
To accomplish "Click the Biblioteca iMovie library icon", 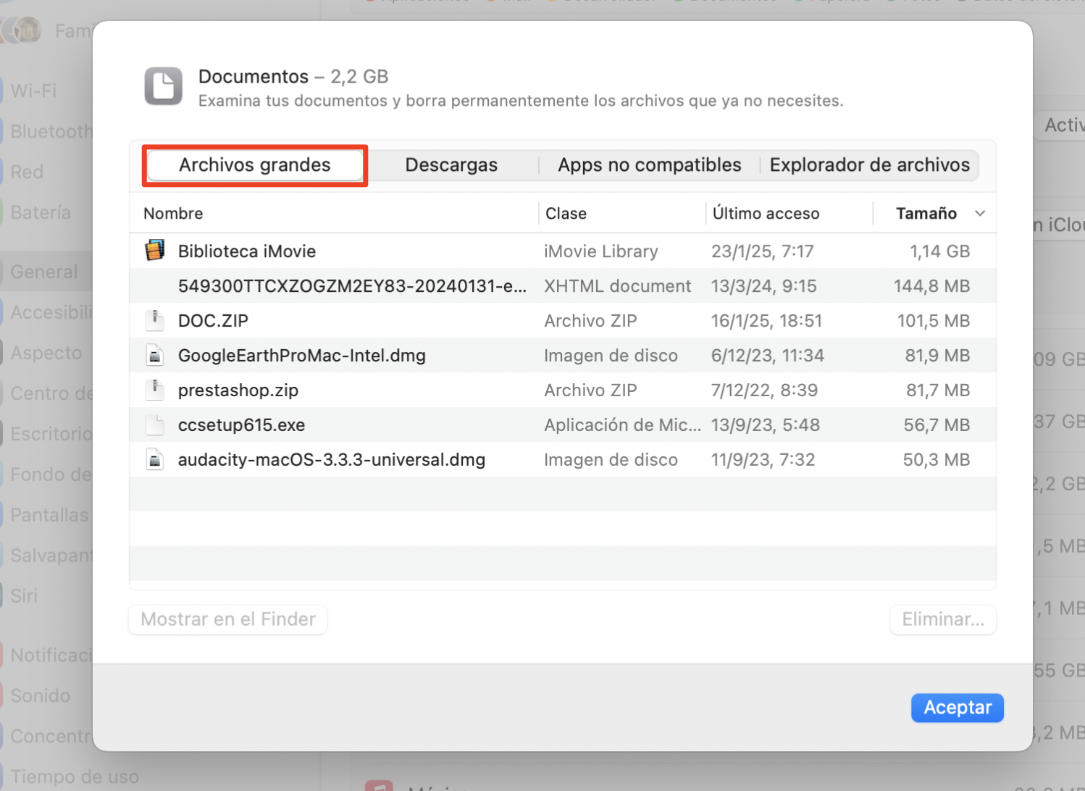I will point(154,251).
